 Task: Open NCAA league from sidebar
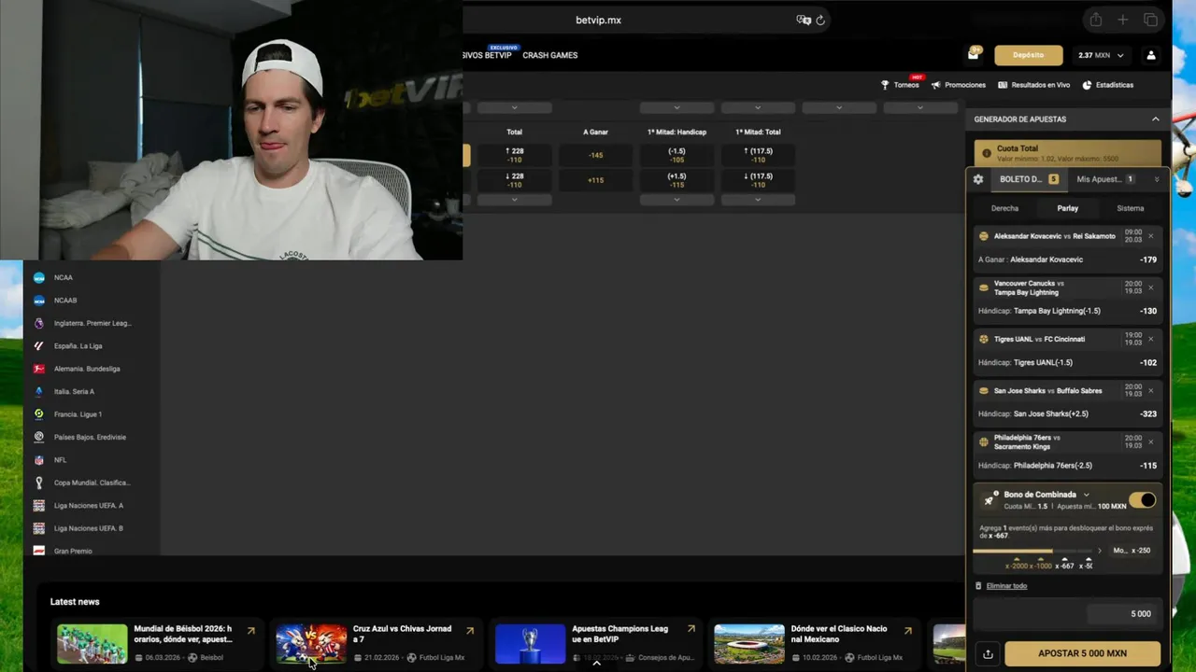tap(63, 277)
